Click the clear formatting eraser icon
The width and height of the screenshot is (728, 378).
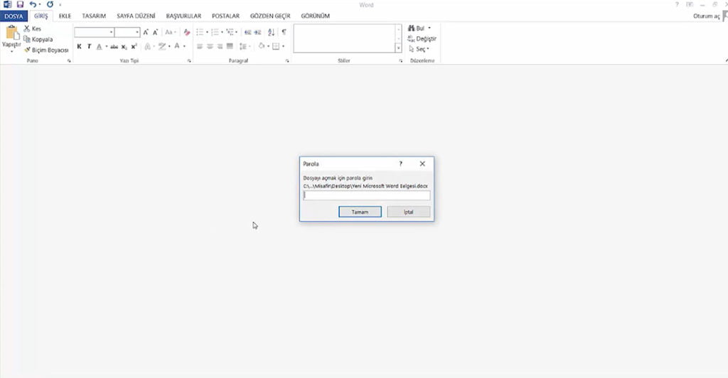[187, 32]
